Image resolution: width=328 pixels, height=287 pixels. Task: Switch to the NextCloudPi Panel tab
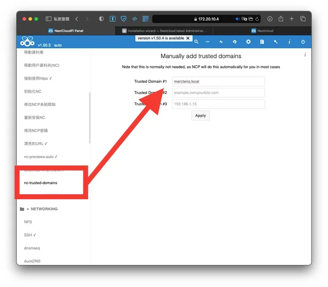pyautogui.click(x=66, y=31)
